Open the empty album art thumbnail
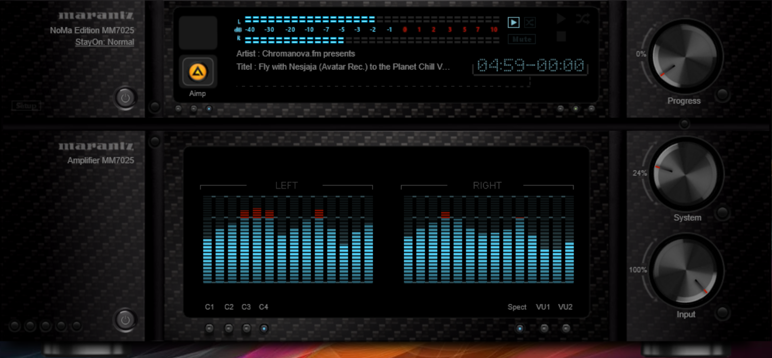The image size is (772, 358). click(x=198, y=32)
